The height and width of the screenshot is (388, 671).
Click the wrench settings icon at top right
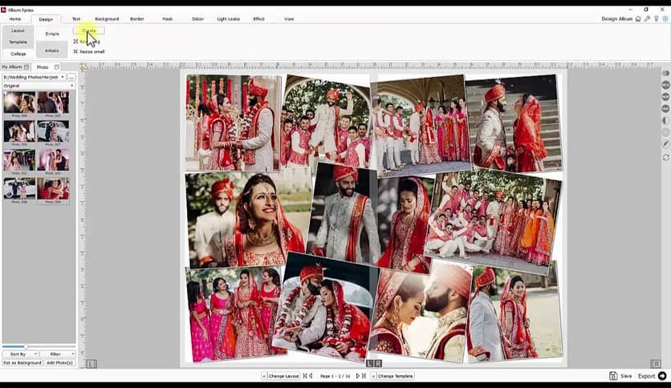coord(647,18)
